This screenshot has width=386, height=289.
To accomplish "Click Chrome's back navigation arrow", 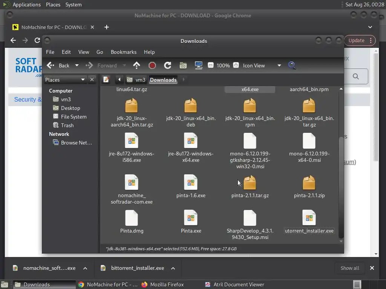I will pos(13,40).
